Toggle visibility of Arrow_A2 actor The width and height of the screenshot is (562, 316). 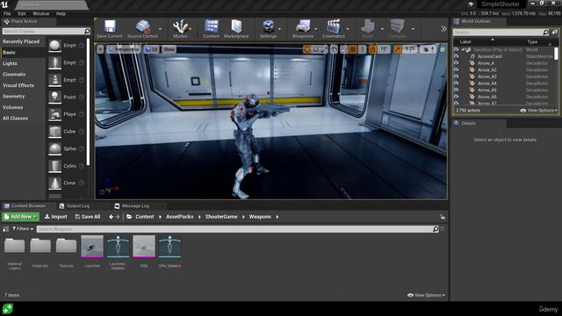(457, 70)
